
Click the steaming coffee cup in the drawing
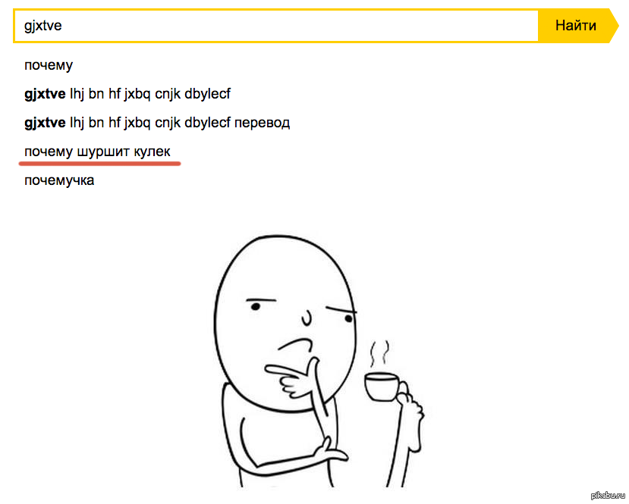[382, 387]
